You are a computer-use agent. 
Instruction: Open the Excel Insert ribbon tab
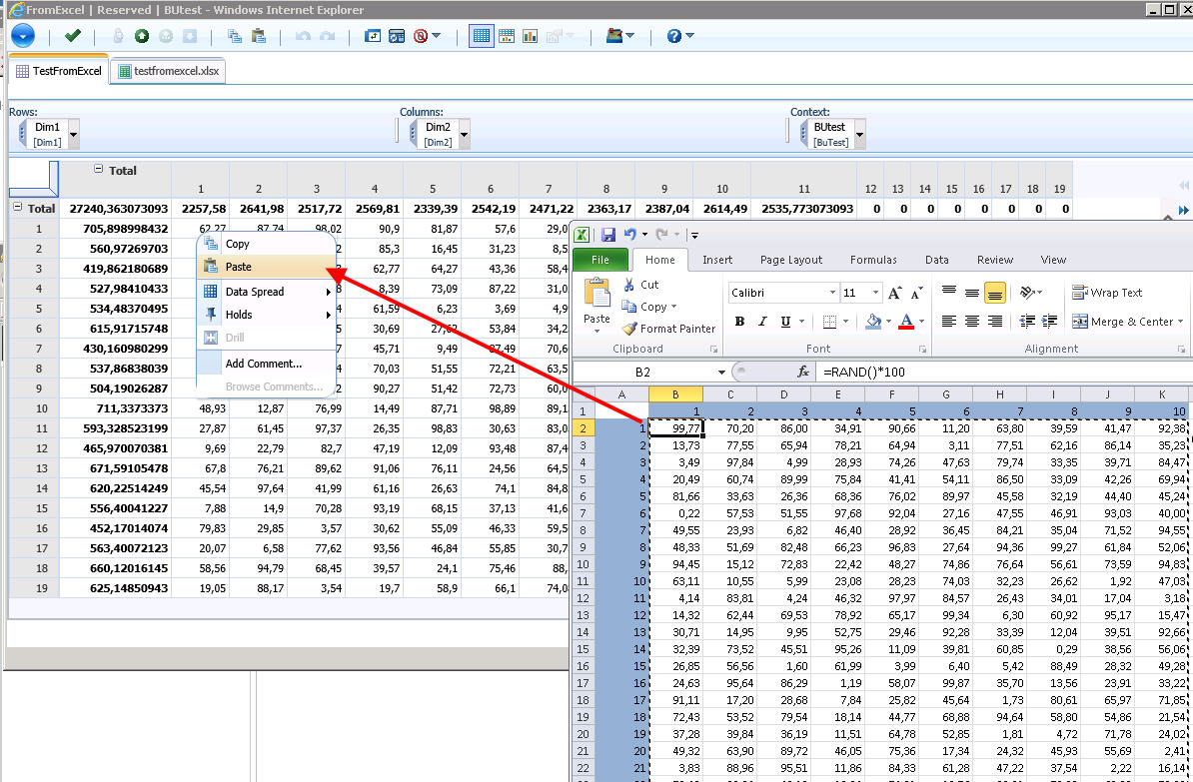tap(717, 260)
